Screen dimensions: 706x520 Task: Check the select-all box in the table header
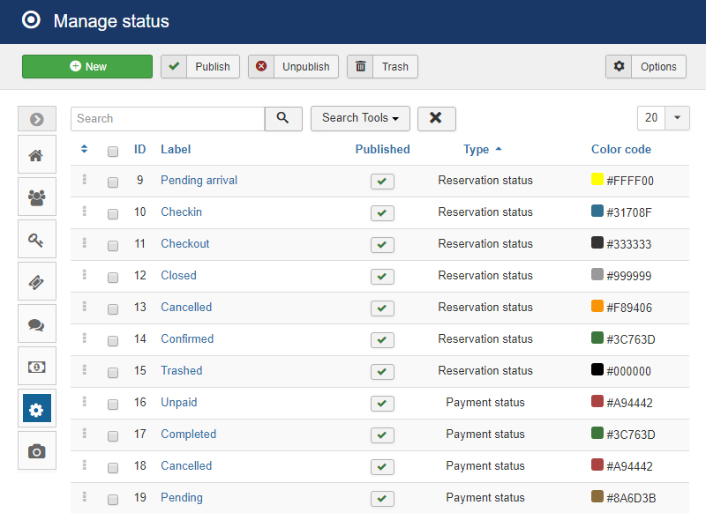pyautogui.click(x=112, y=151)
